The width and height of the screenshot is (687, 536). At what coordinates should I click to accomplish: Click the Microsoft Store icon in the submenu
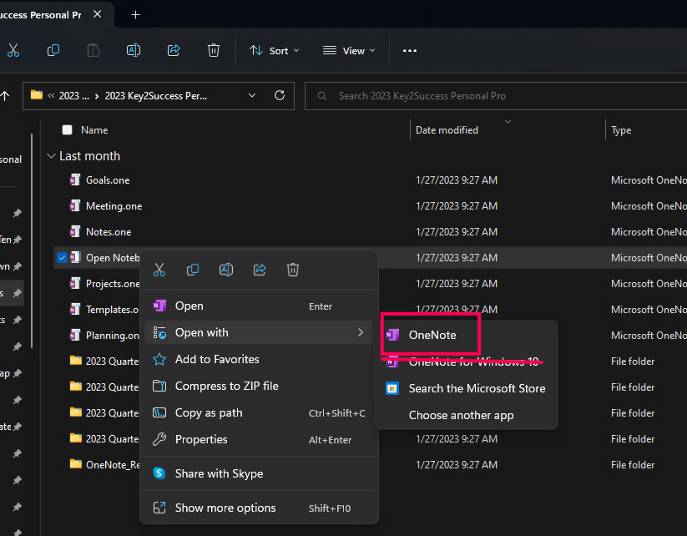392,388
